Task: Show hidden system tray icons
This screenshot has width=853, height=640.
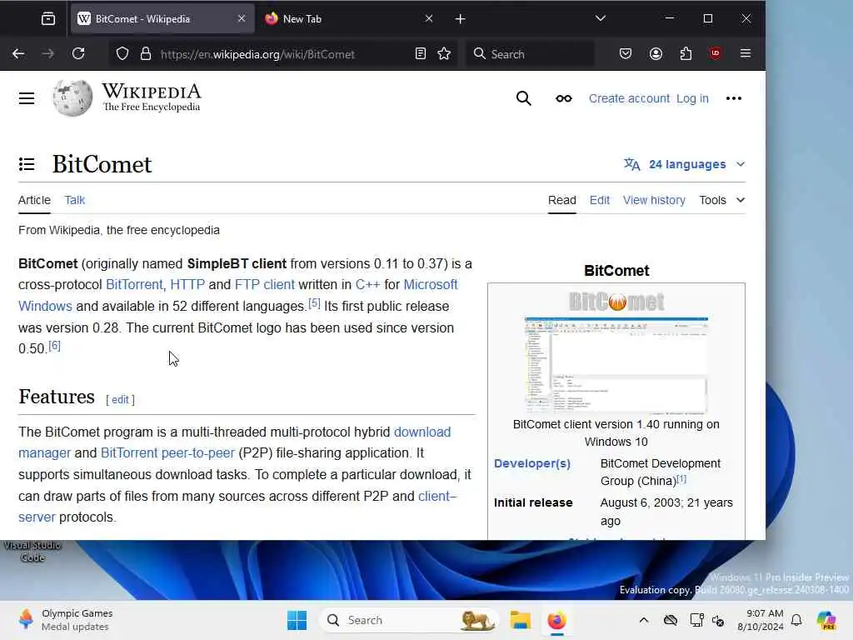Action: [644, 620]
